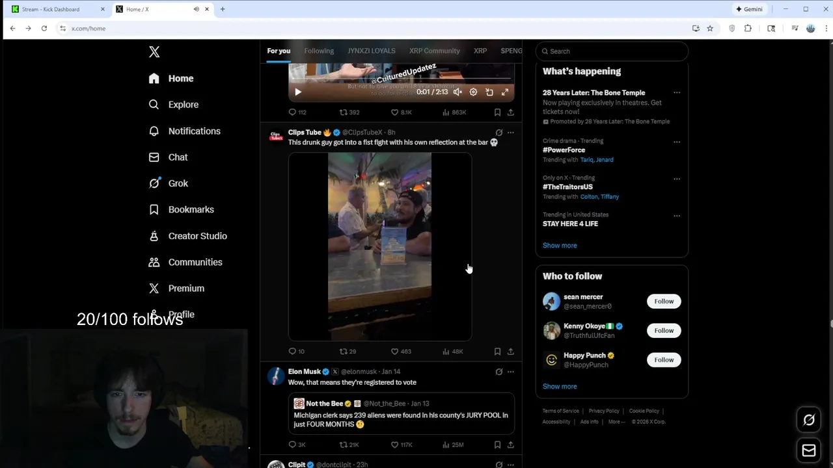Play the top video

(x=298, y=92)
